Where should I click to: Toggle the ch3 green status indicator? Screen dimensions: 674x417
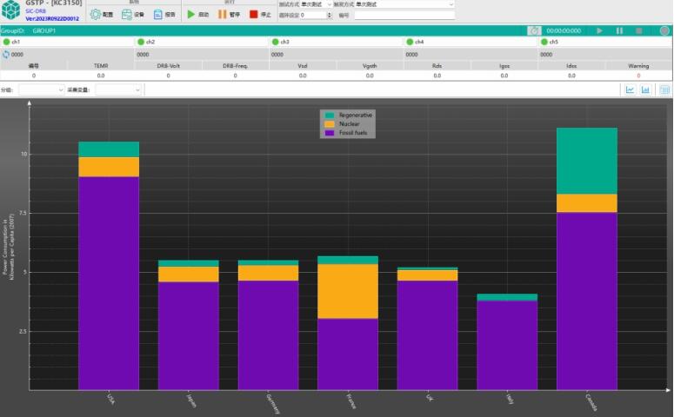tap(276, 42)
